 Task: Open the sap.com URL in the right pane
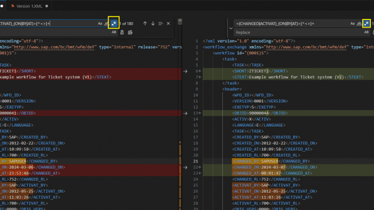(x=306, y=47)
